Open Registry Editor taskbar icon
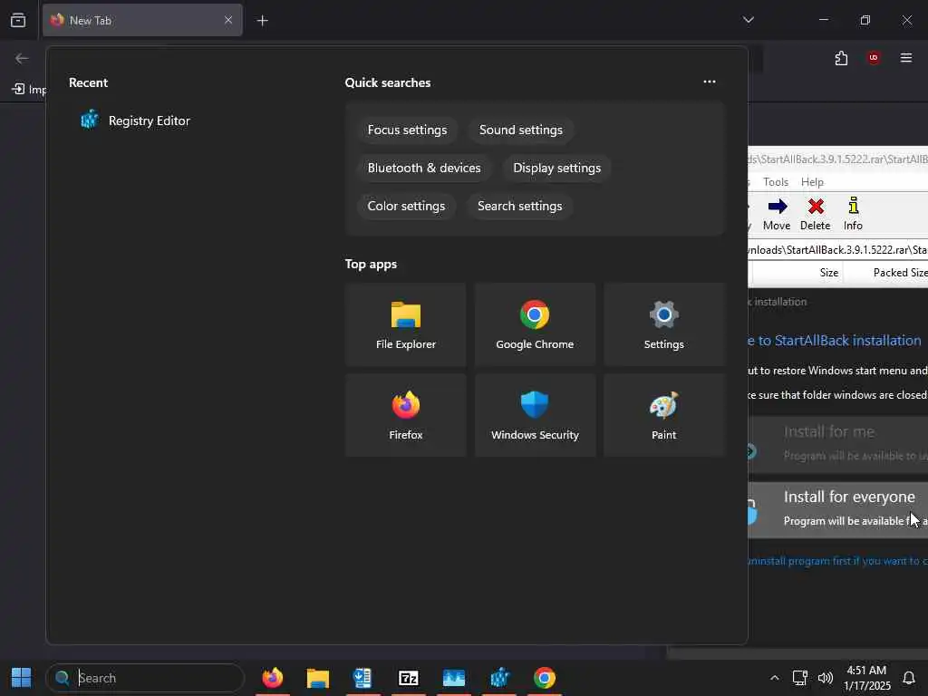This screenshot has width=928, height=696. (499, 678)
